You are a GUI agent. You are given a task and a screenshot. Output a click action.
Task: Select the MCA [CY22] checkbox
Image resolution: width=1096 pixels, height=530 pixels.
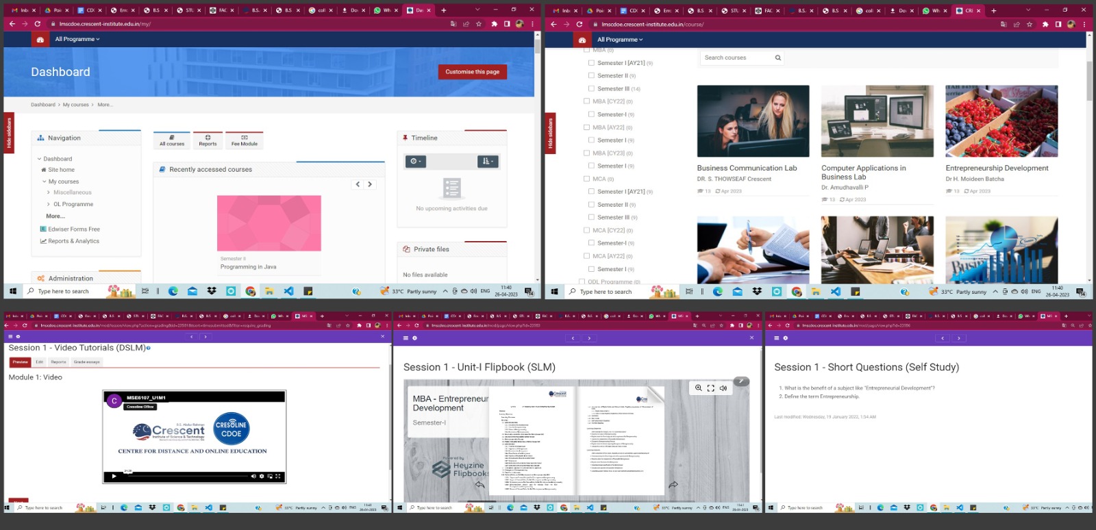click(586, 230)
